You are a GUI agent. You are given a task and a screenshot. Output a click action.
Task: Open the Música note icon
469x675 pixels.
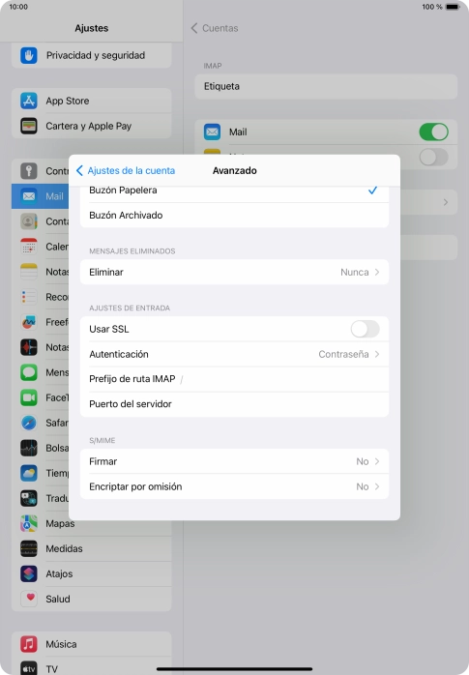(x=29, y=644)
